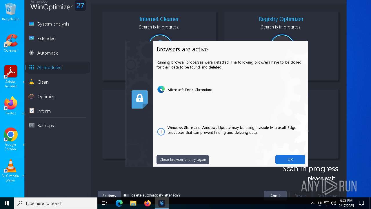Click Internet Cleaner module title

point(159,19)
